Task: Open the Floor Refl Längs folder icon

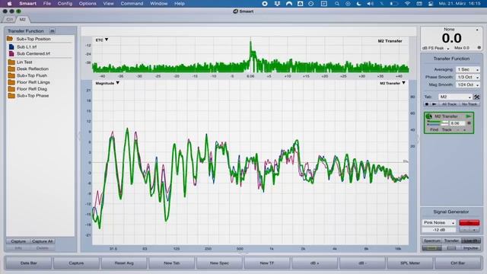Action: (x=11, y=82)
